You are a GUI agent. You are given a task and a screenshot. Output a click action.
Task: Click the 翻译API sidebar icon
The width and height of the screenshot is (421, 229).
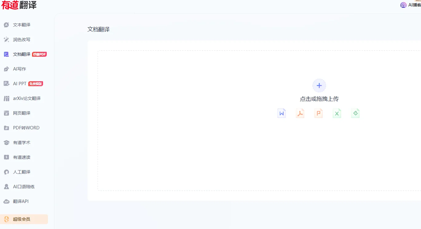click(6, 201)
